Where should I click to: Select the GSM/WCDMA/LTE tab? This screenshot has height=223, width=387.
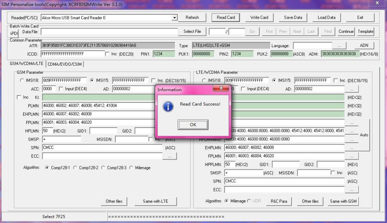27,64
